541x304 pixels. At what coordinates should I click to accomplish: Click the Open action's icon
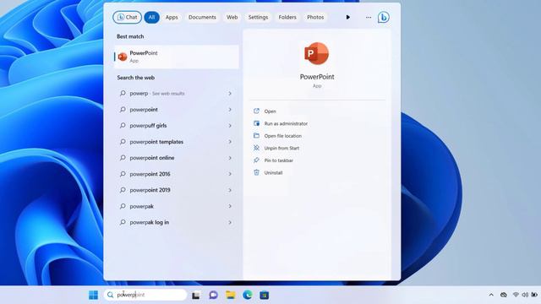tap(256, 111)
